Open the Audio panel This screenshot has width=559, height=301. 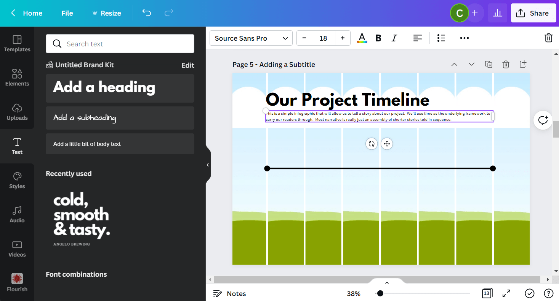(17, 214)
